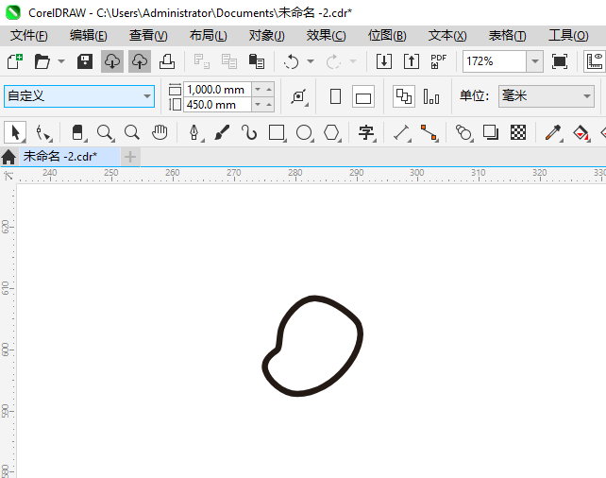This screenshot has width=606, height=478.
Task: Click the 172% zoom level field
Action: [495, 61]
